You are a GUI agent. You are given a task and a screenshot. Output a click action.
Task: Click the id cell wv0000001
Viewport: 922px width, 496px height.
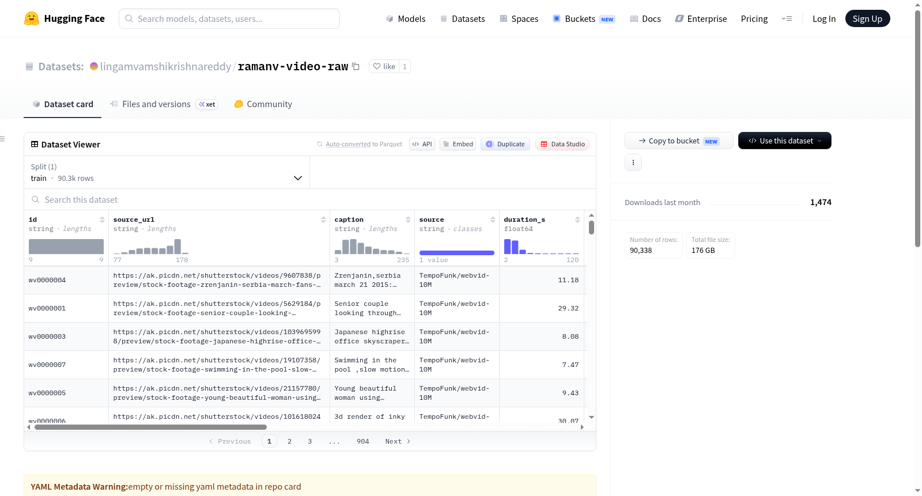pyautogui.click(x=66, y=308)
